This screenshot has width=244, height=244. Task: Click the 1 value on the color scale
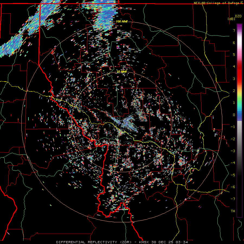(x=234, y=103)
